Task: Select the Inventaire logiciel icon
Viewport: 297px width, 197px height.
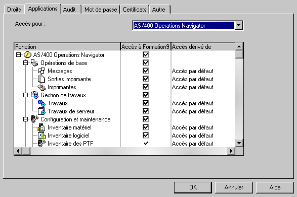Action: (41, 136)
